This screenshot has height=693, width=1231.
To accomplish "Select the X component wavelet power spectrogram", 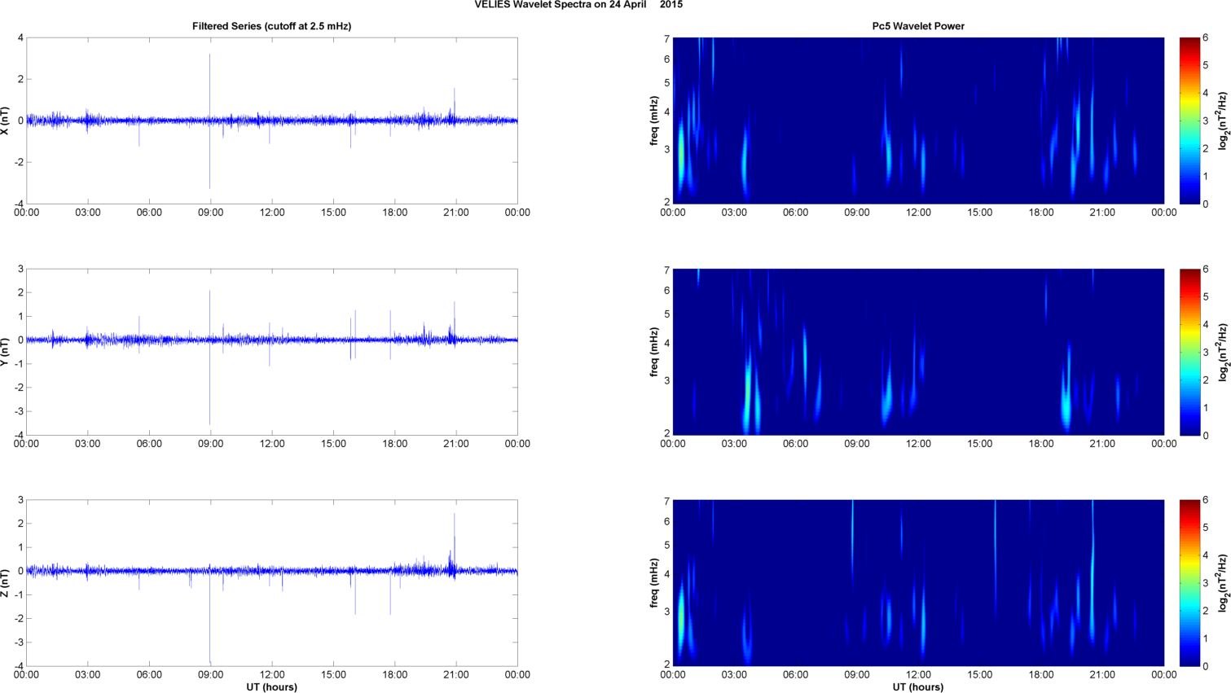I will pos(918,121).
